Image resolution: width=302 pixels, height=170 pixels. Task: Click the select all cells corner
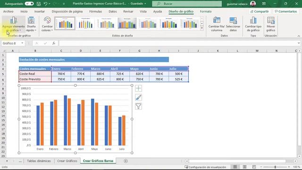pos(3,51)
